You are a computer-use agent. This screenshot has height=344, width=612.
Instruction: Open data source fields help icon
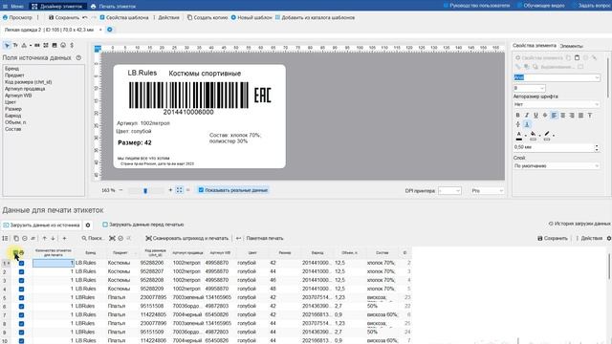point(78,57)
